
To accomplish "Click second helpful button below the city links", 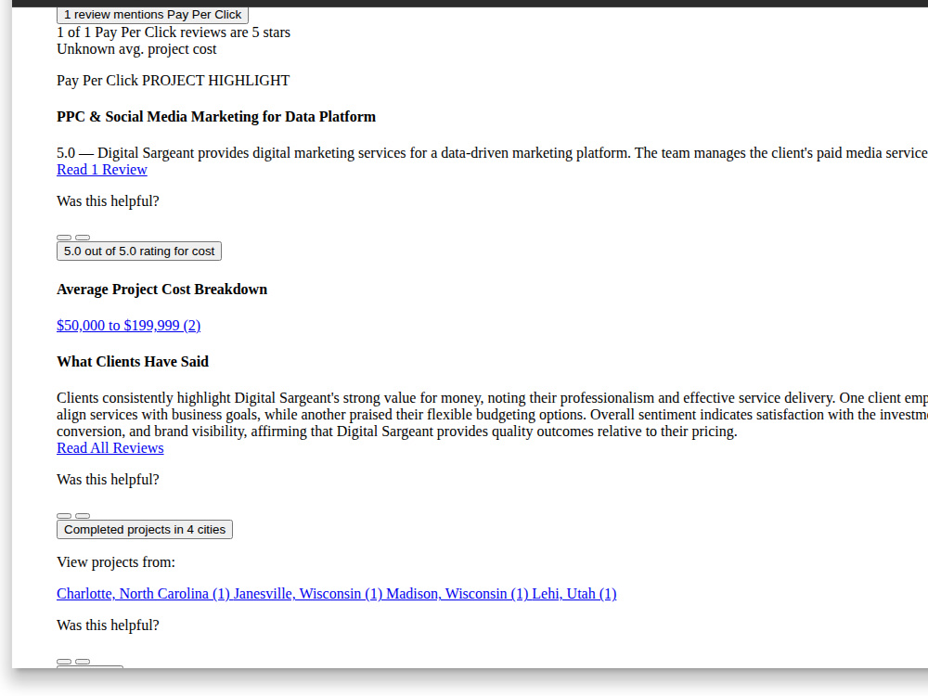I will pyautogui.click(x=83, y=662).
